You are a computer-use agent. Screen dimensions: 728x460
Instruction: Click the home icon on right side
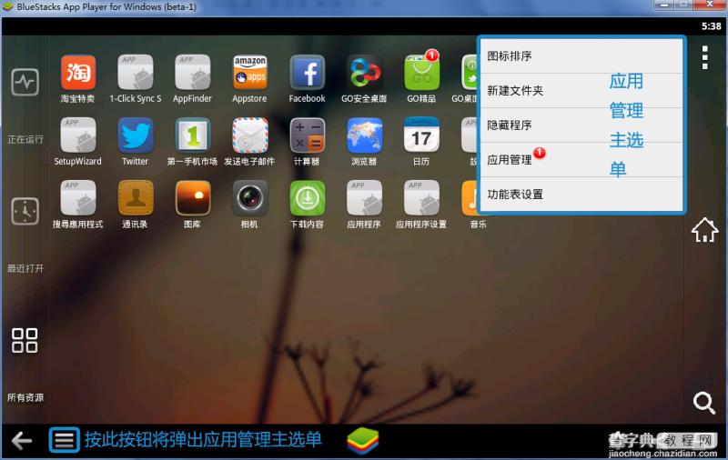point(704,230)
